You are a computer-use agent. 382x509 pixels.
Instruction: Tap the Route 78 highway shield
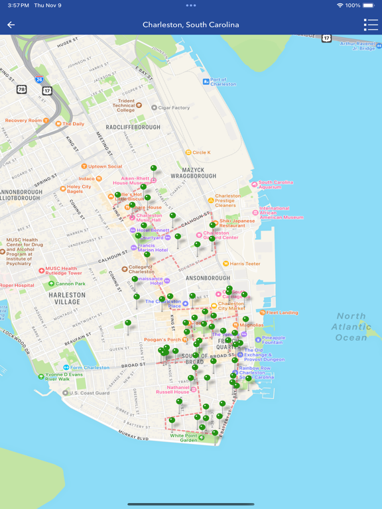[21, 89]
